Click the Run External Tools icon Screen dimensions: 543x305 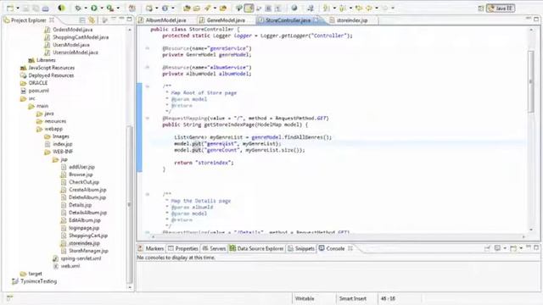pyautogui.click(x=110, y=8)
